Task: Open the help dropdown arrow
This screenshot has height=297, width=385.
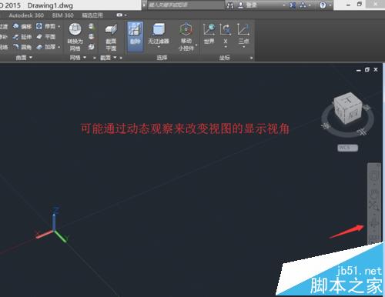Action: (330, 5)
